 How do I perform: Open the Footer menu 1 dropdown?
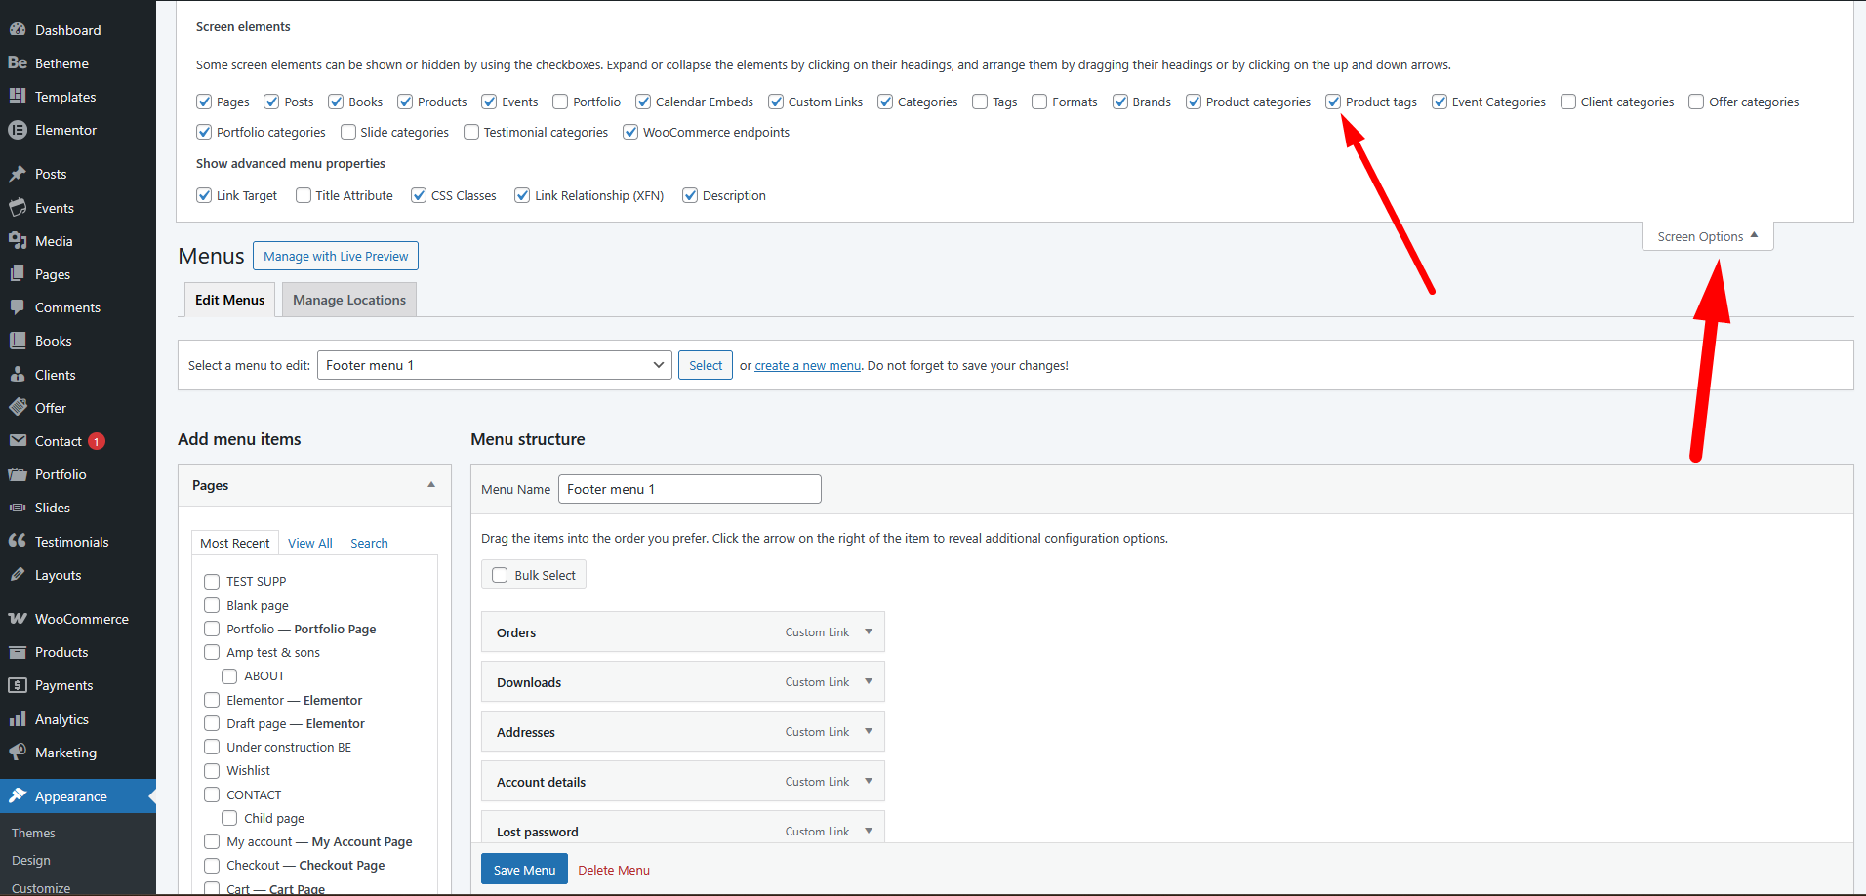(494, 365)
